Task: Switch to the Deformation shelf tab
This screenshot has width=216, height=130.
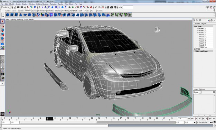Action: coord(42,11)
